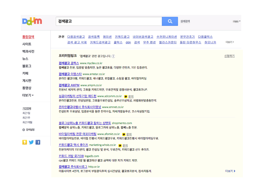262x188 pixels.
Task: Click related search 엘라스카운티
Action: click(168, 43)
